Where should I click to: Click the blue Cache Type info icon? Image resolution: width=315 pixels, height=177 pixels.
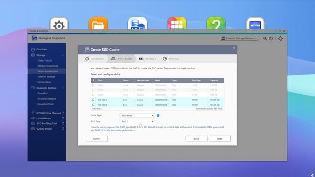[158, 116]
